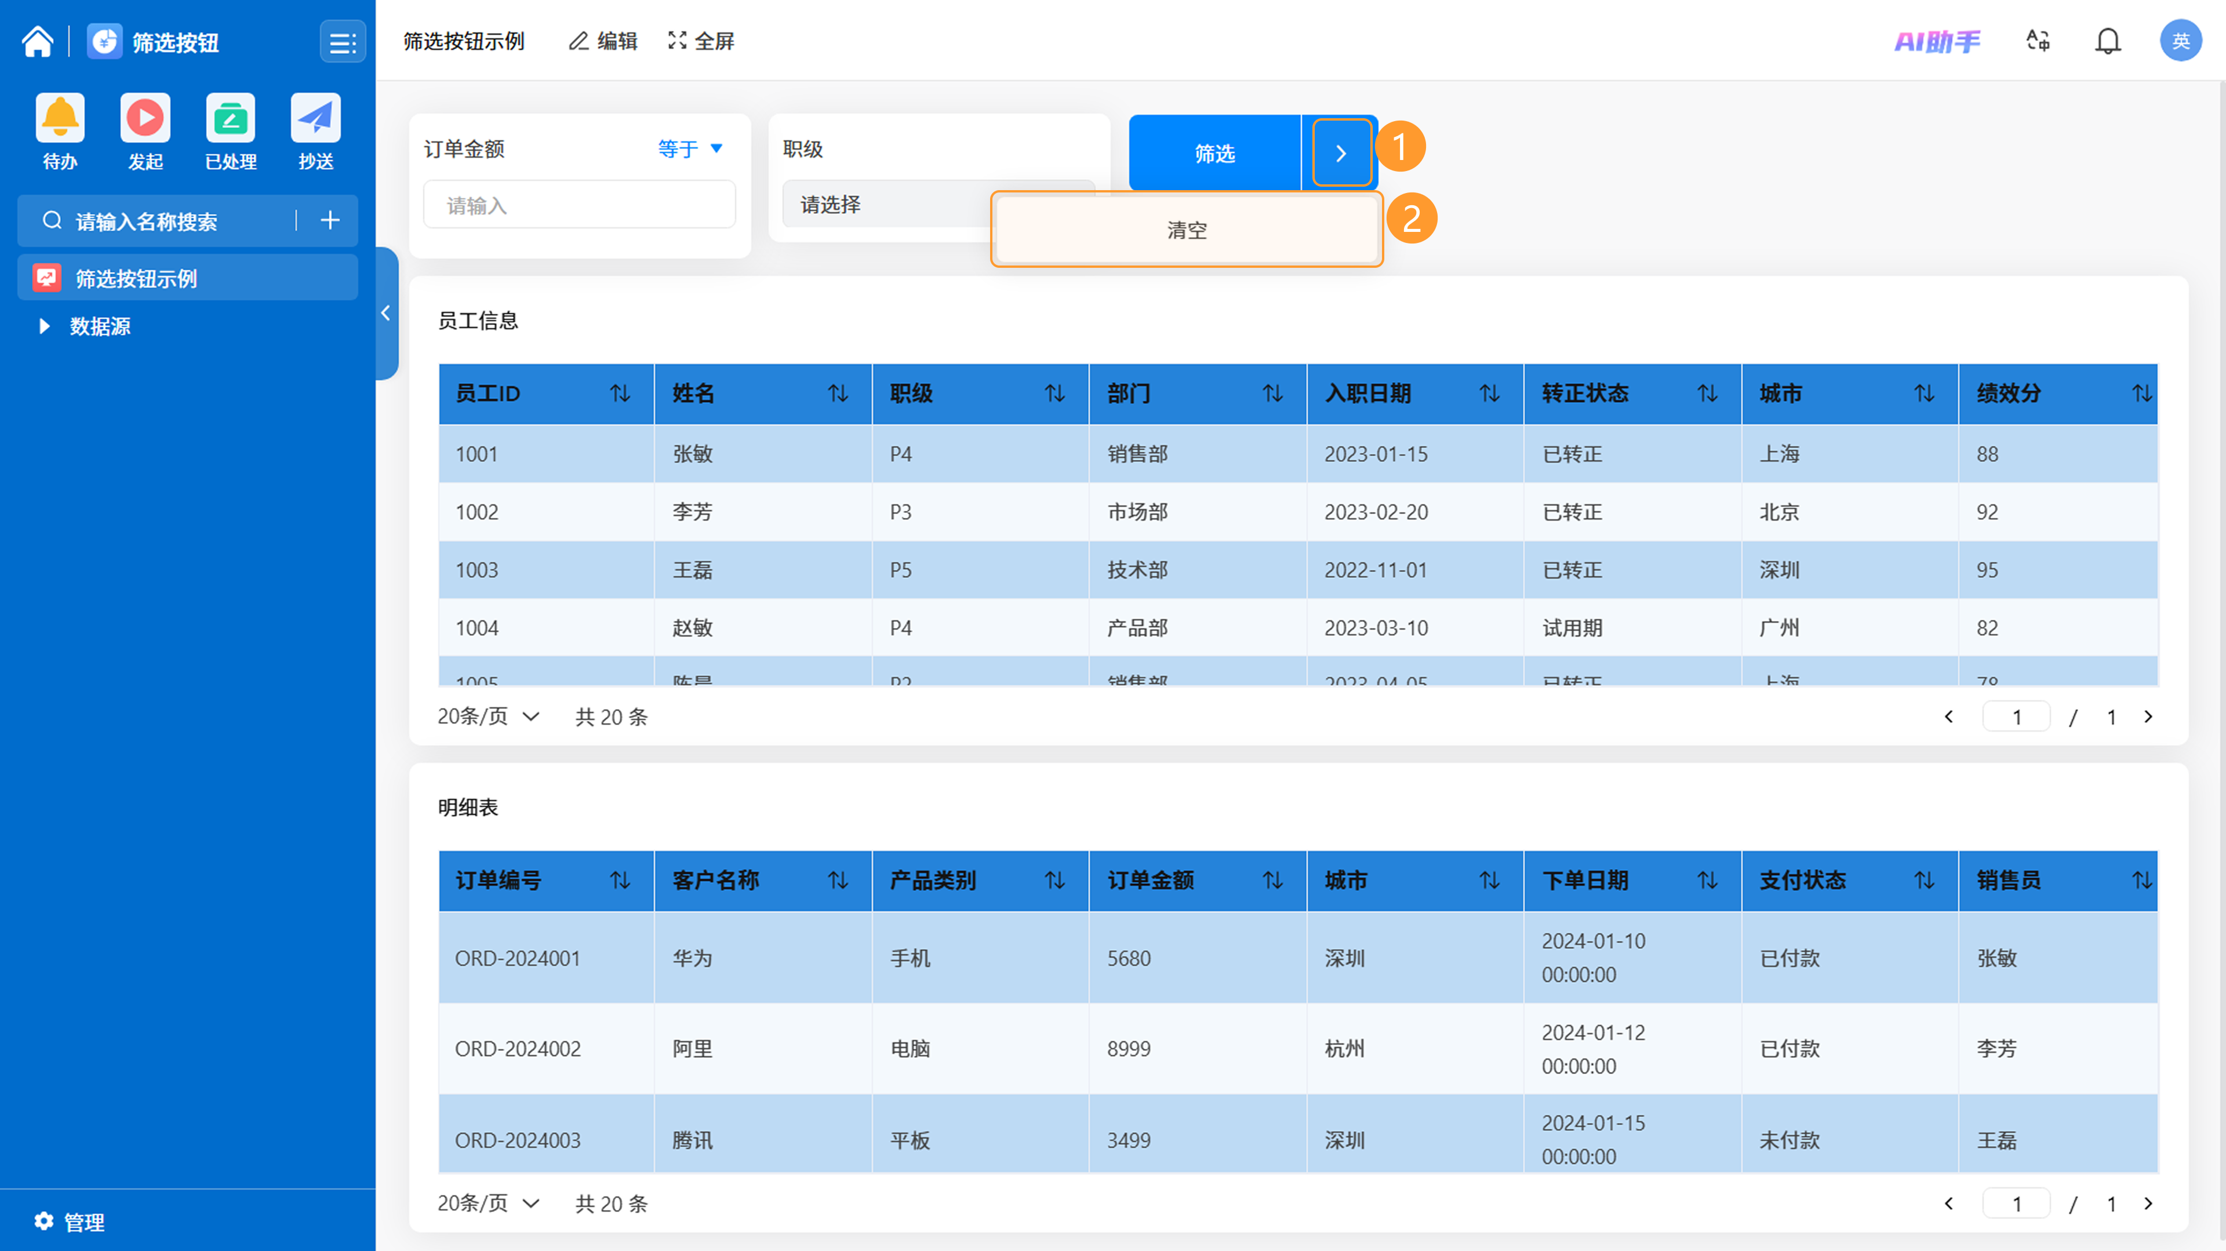
Task: Click employee ID 1003
Action: (476, 569)
